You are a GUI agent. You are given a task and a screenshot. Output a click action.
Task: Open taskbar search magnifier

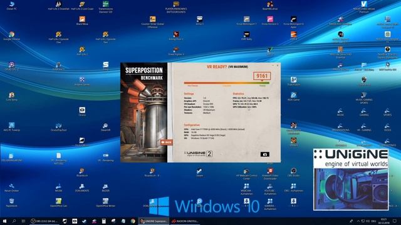pos(14,221)
